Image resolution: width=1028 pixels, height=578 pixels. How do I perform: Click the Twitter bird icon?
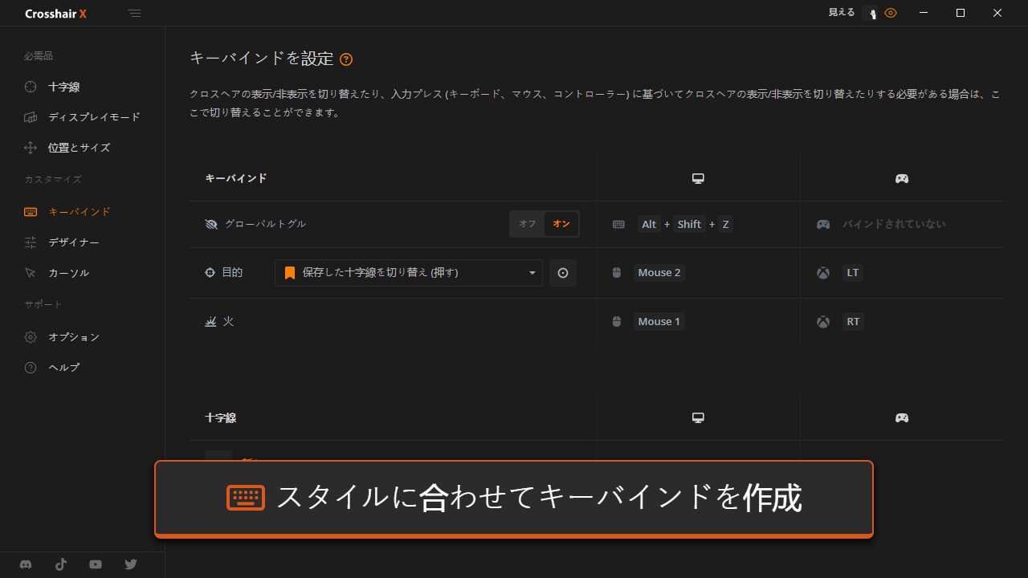coord(131,564)
